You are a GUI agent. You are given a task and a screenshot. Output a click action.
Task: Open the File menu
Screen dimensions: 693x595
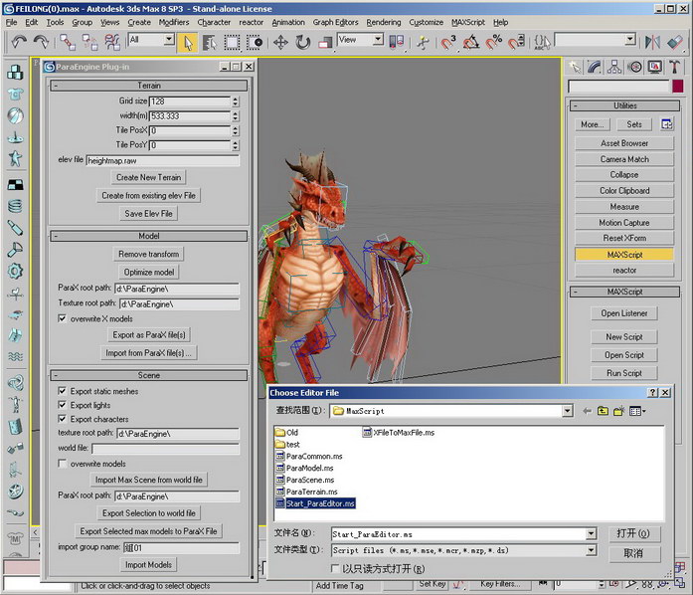point(12,22)
